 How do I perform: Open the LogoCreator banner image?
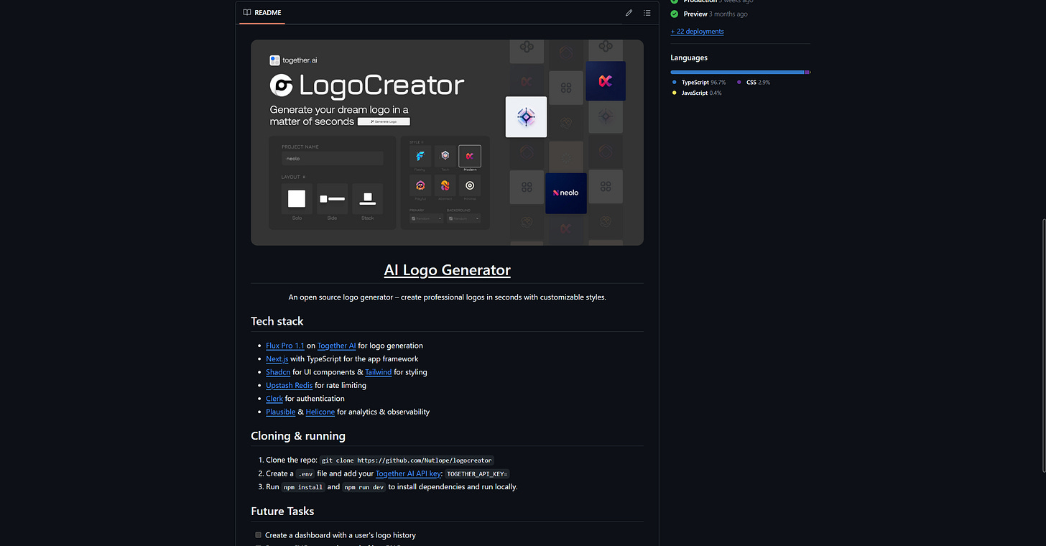coord(447,142)
